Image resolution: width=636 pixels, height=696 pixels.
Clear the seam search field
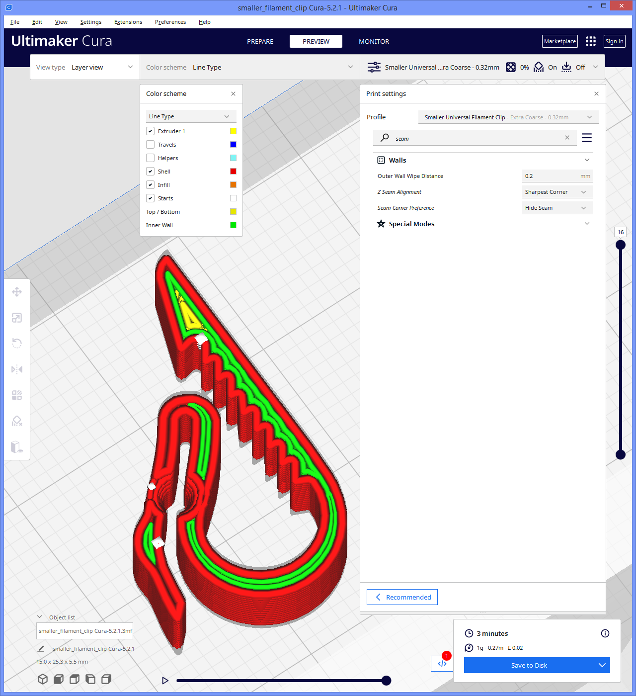pyautogui.click(x=567, y=138)
